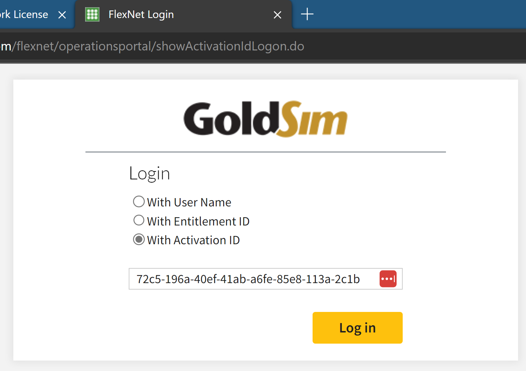Close the FlexNet Login tab
Image resolution: width=526 pixels, height=371 pixels.
tap(277, 15)
